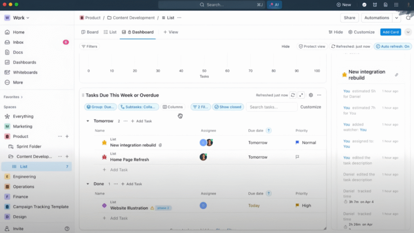The width and height of the screenshot is (414, 233).
Task: Click the refresh icon in Tasks widget
Action: [x=293, y=95]
